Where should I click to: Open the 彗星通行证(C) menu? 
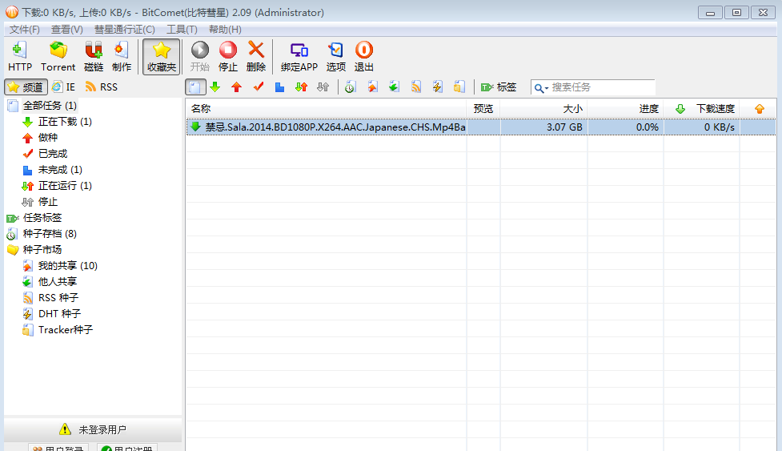(x=125, y=30)
